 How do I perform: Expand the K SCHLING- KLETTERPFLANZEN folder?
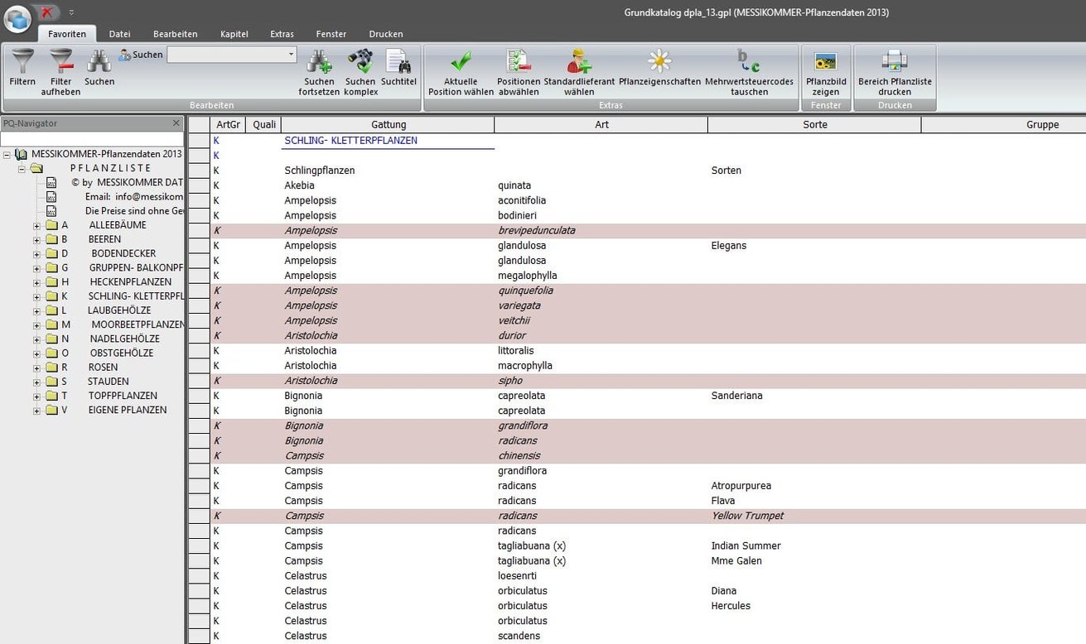(x=36, y=296)
